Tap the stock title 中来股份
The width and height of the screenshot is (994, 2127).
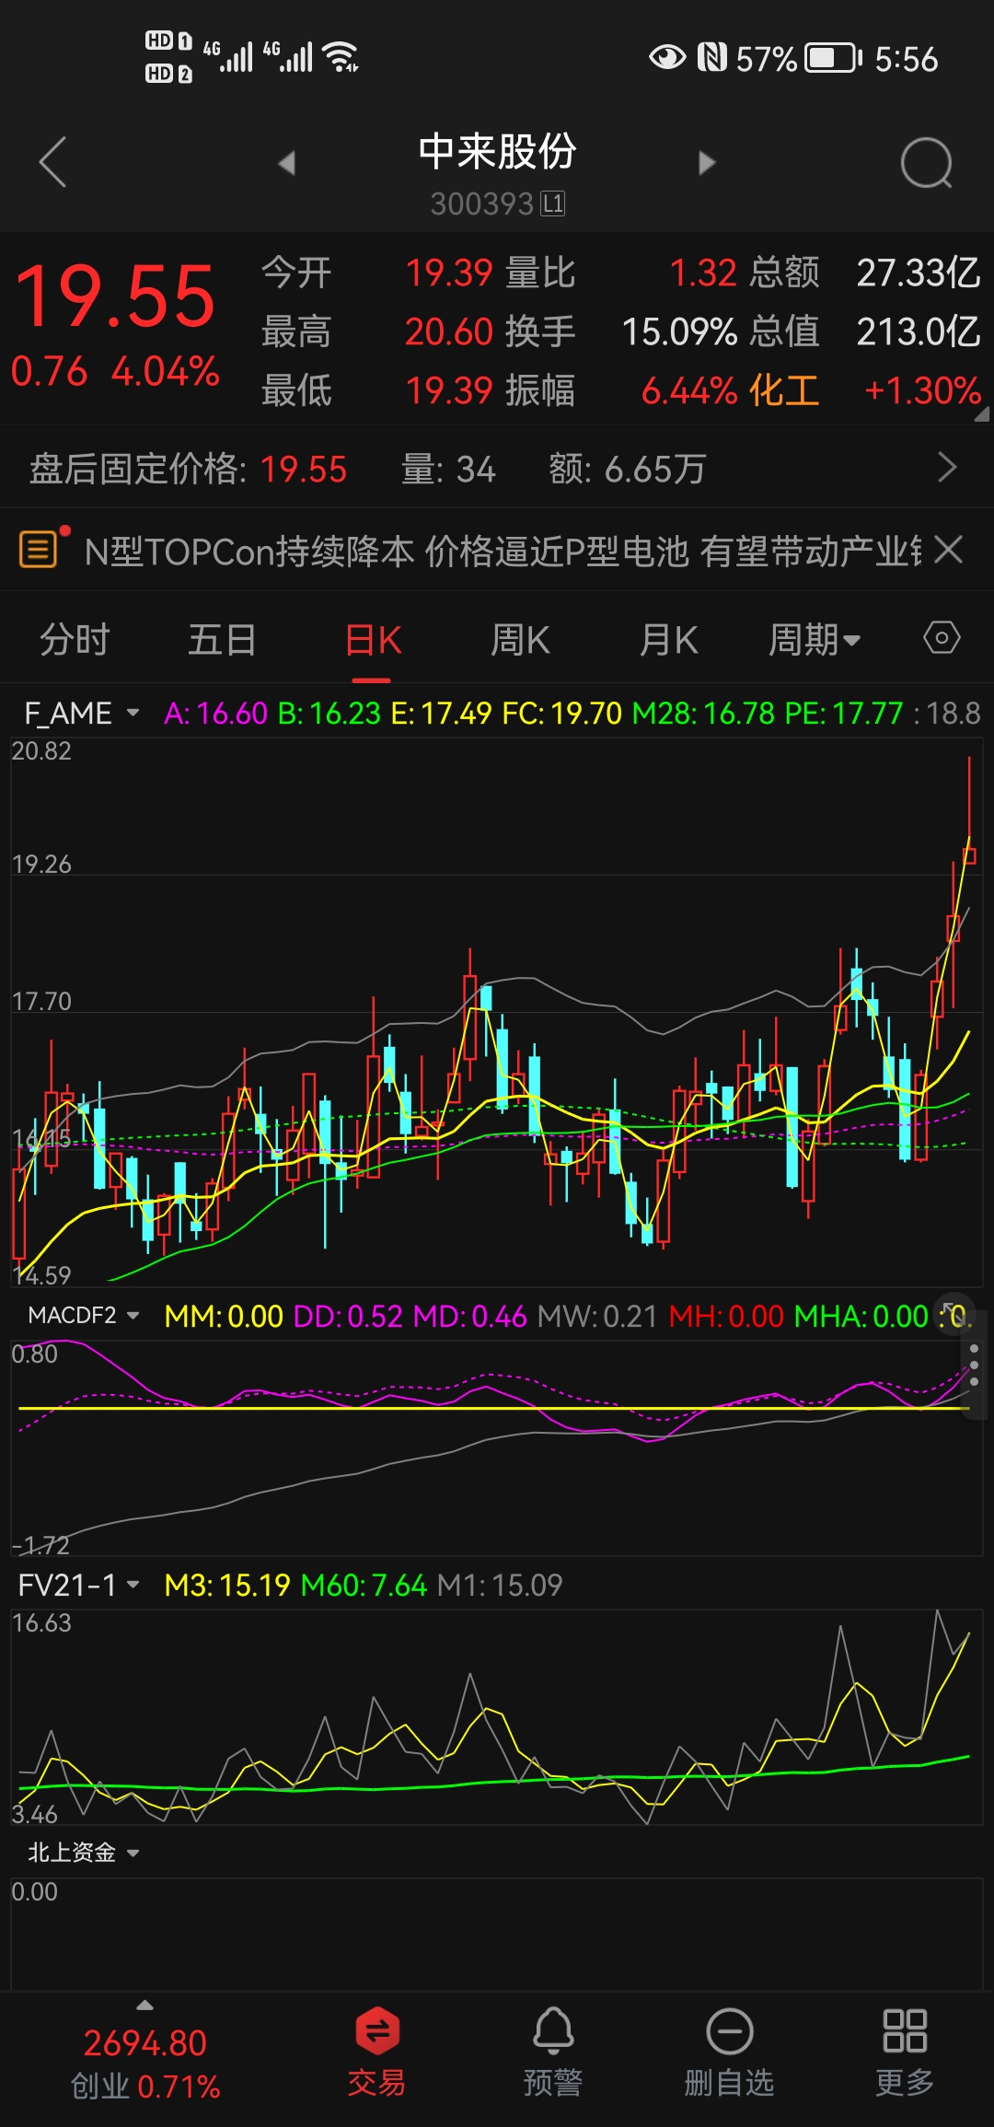pos(497,151)
